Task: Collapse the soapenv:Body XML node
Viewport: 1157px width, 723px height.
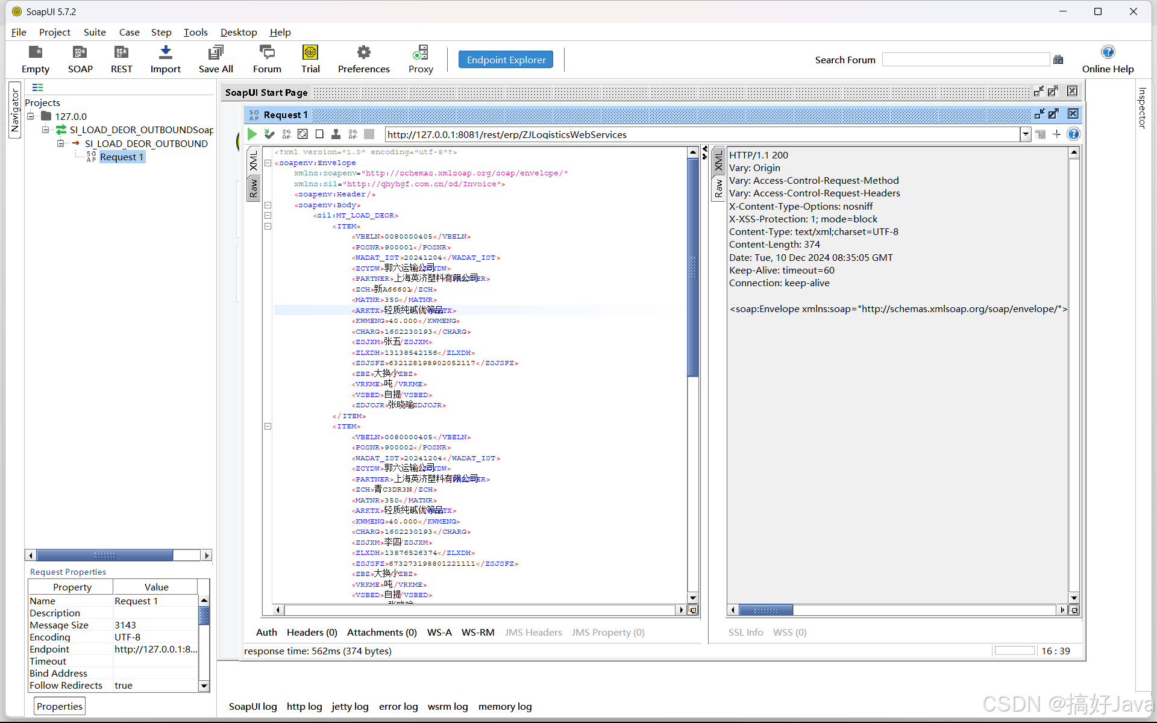Action: click(268, 205)
